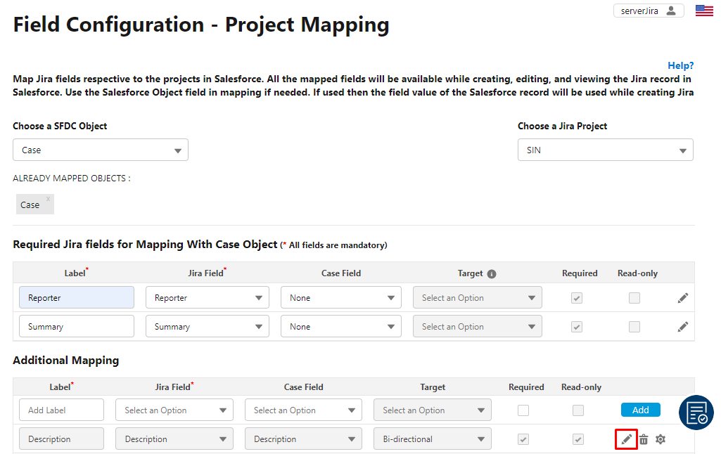Click the serverJira user profile icon
The width and height of the screenshot is (721, 454).
pyautogui.click(x=672, y=11)
